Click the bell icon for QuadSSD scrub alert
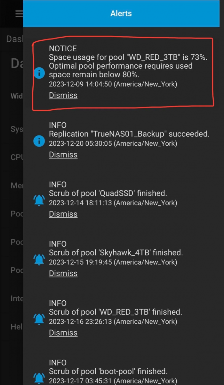The width and height of the screenshot is (224, 385). (x=39, y=200)
